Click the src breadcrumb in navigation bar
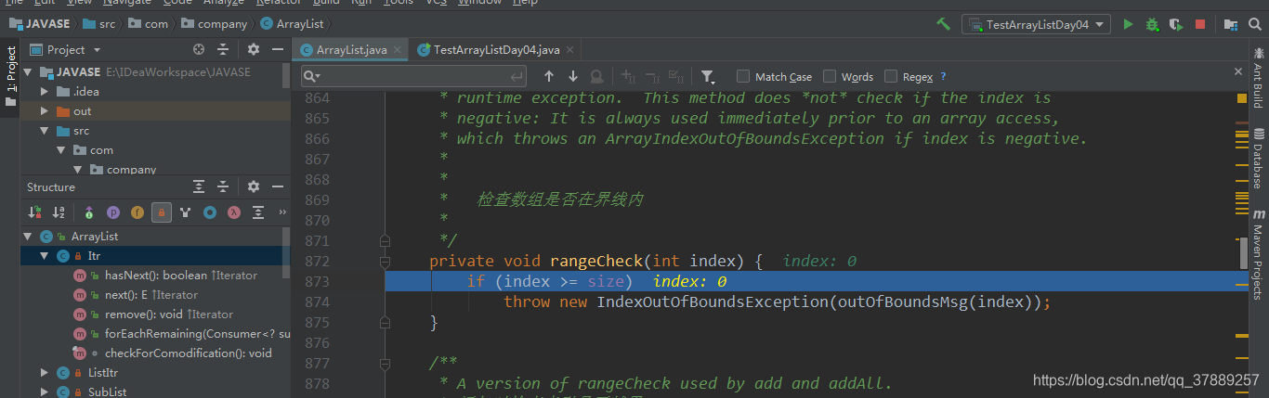The height and width of the screenshot is (398, 1269). pos(100,24)
